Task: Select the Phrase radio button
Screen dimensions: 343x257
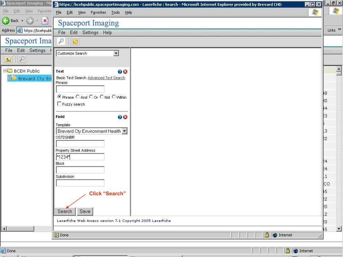Action: pyautogui.click(x=59, y=97)
